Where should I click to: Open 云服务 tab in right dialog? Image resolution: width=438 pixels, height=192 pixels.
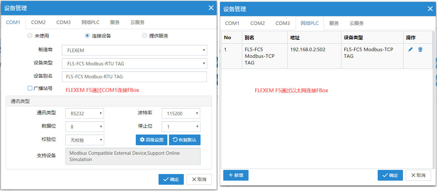coord(357,23)
